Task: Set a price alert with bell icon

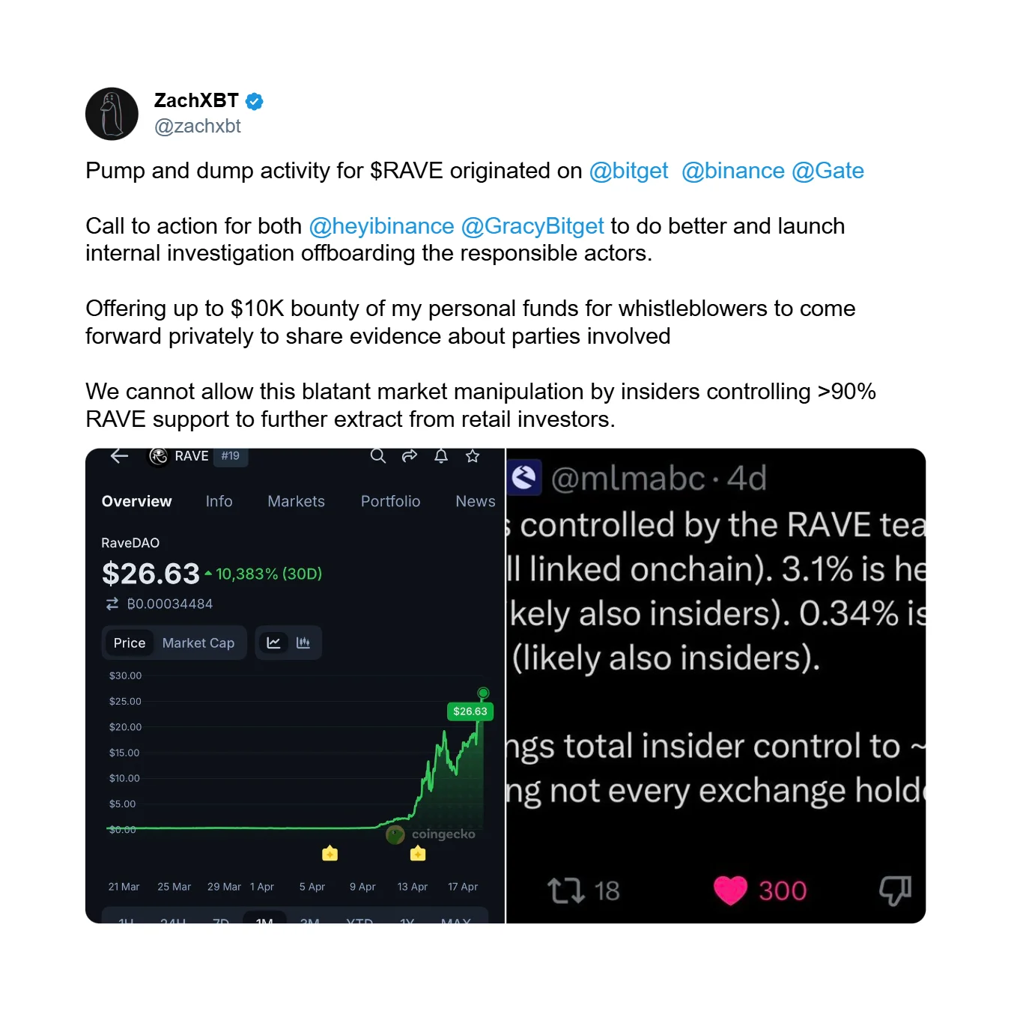Action: pyautogui.click(x=441, y=456)
